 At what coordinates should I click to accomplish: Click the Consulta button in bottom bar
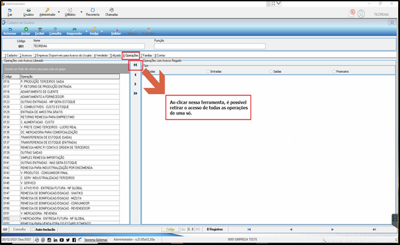tap(19, 229)
